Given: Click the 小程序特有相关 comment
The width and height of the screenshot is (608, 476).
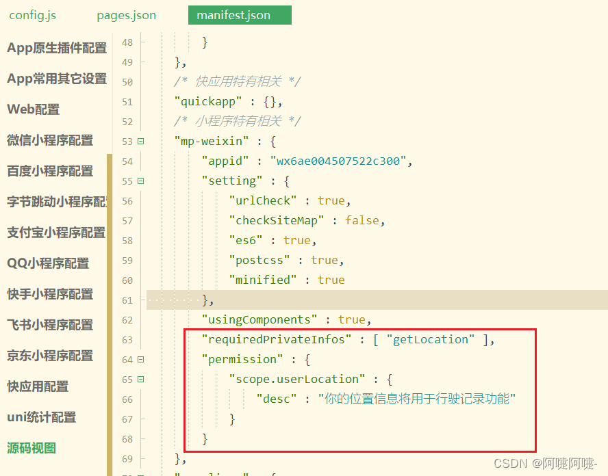Looking at the screenshot, I should pyautogui.click(x=238, y=121).
